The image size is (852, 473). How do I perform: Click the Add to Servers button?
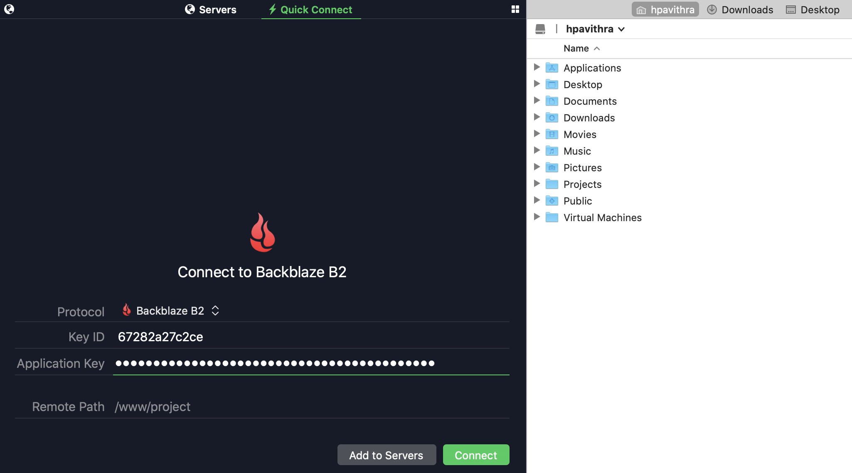(x=386, y=455)
